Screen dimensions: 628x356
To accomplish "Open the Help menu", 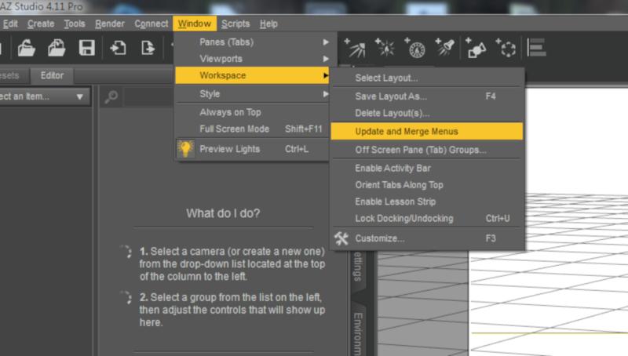I will 268,24.
